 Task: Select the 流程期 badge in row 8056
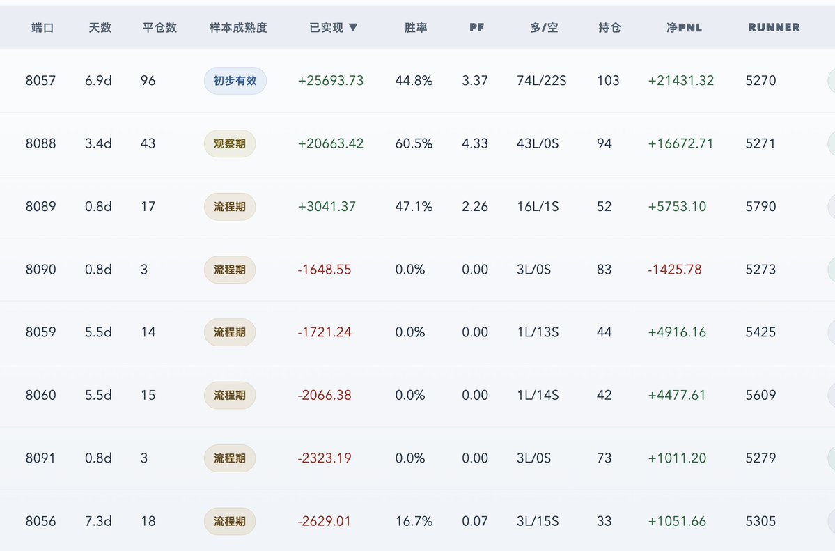[230, 520]
